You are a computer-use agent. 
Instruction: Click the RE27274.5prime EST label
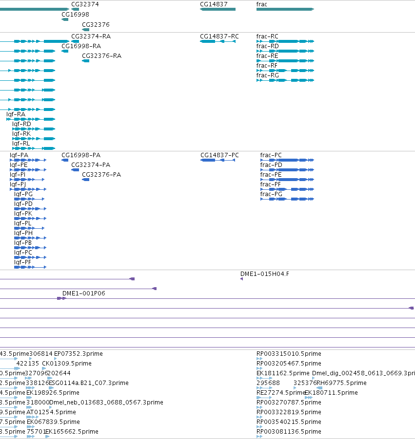pyautogui.click(x=280, y=393)
